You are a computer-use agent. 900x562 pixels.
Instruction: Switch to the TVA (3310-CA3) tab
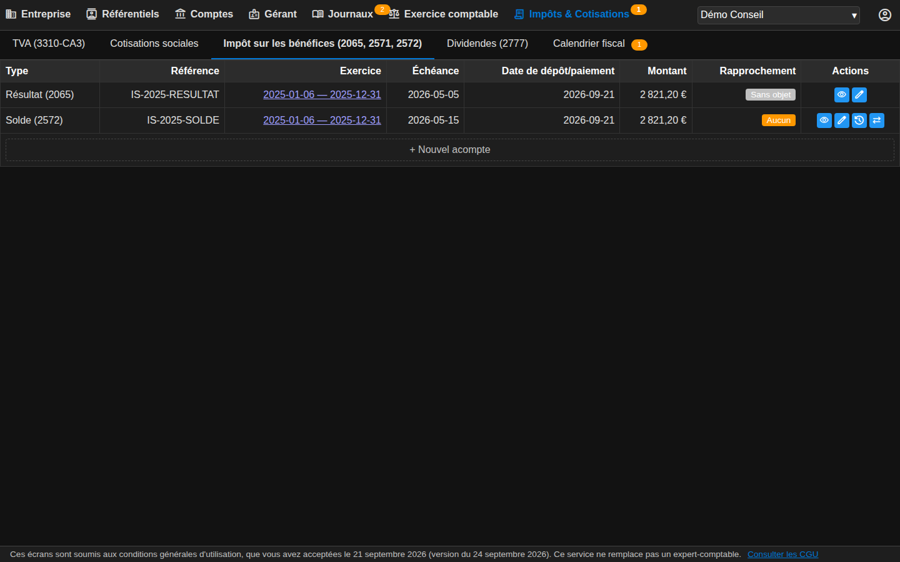[49, 44]
